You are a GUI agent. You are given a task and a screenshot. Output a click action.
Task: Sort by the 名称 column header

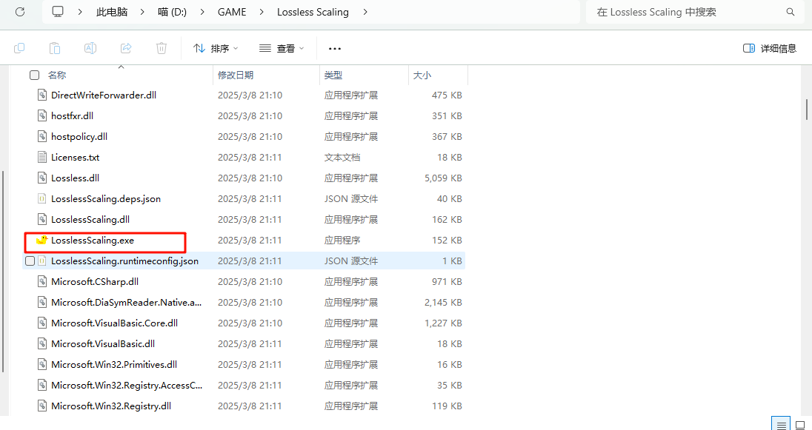click(57, 75)
